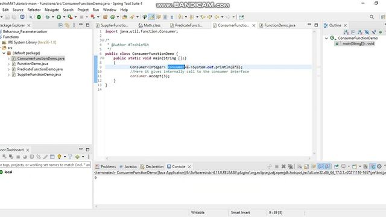Switch to the Problems tab

[106, 166]
